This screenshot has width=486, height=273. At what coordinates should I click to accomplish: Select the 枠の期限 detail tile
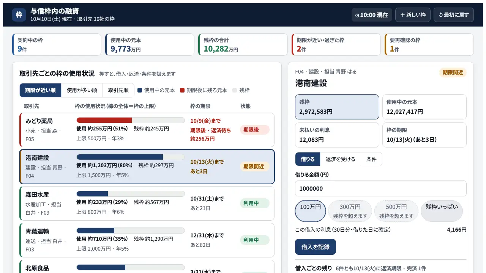[x=424, y=135]
